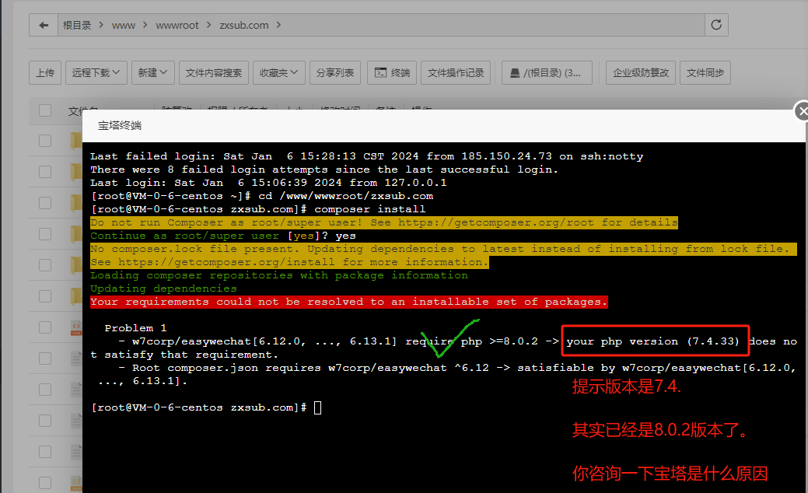Expand the chevron after wwwroot breadcrumb
Image resolution: width=808 pixels, height=493 pixels.
tap(208, 25)
